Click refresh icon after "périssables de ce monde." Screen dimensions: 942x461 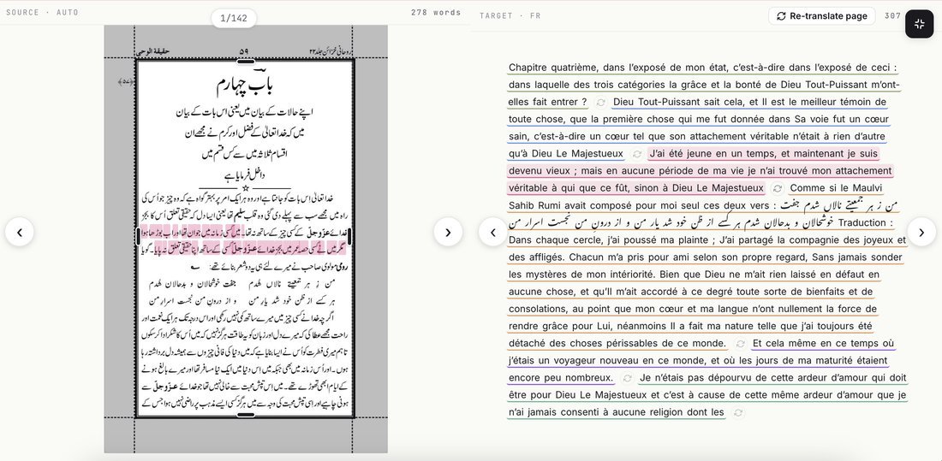[x=740, y=344]
